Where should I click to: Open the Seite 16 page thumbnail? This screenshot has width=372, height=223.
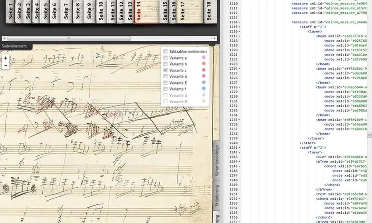173,12
